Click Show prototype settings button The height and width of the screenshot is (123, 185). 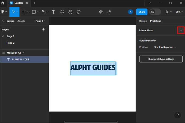tap(161, 59)
